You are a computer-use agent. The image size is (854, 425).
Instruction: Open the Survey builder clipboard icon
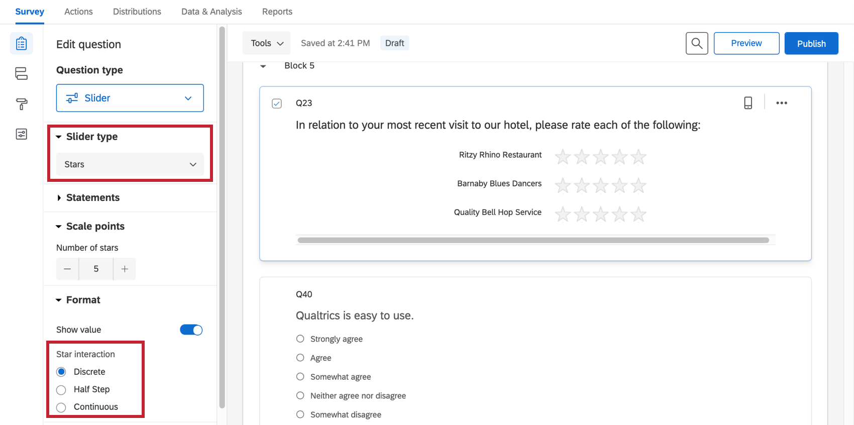(x=21, y=44)
